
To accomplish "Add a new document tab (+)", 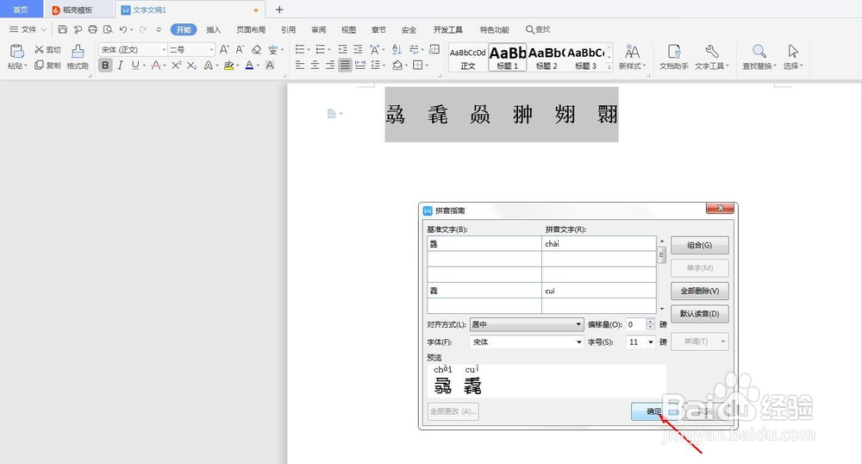I will pyautogui.click(x=279, y=9).
